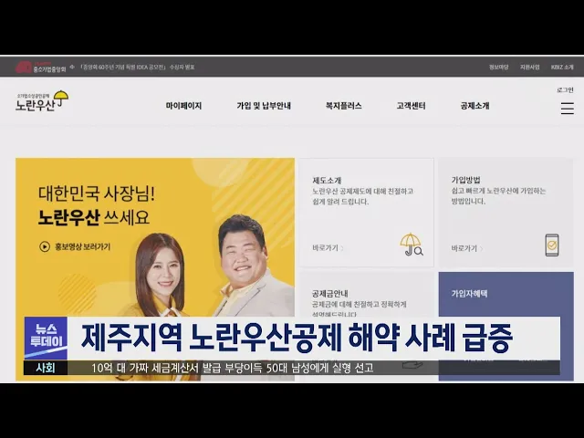Click the 제도소개 card title

point(327,181)
